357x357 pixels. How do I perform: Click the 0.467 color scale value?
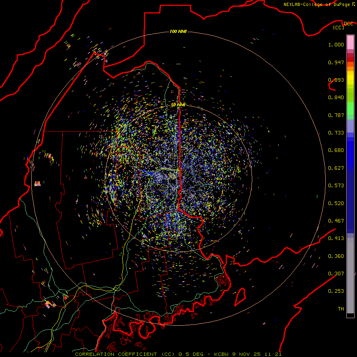[336, 221]
